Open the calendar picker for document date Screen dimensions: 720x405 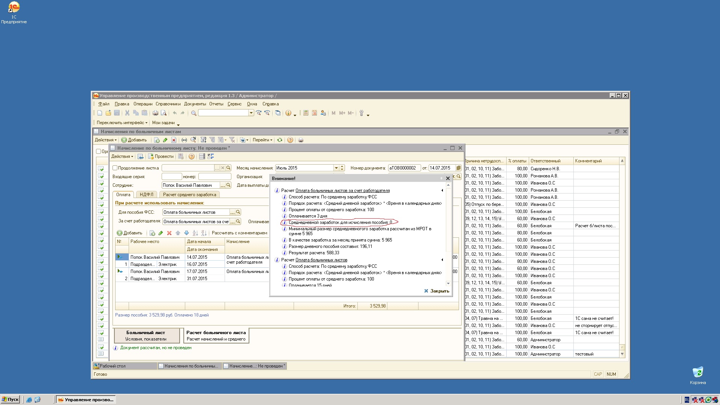coord(458,168)
